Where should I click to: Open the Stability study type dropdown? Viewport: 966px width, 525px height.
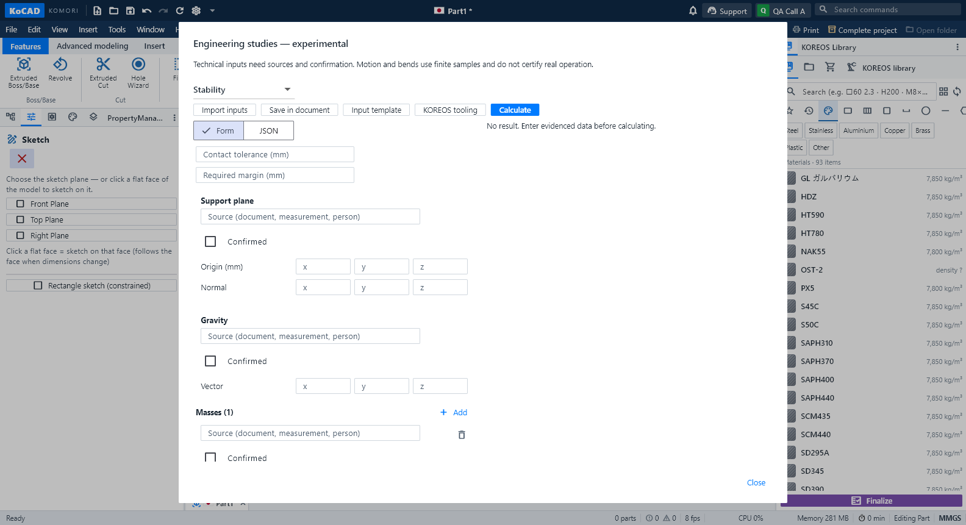(243, 90)
